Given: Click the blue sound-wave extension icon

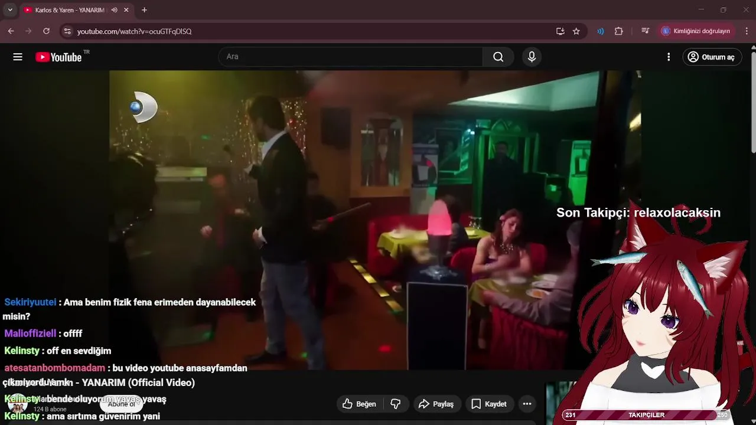Looking at the screenshot, I should pos(601,31).
